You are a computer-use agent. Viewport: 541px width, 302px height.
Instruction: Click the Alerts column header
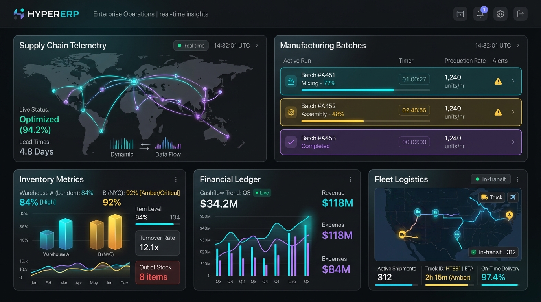click(500, 61)
